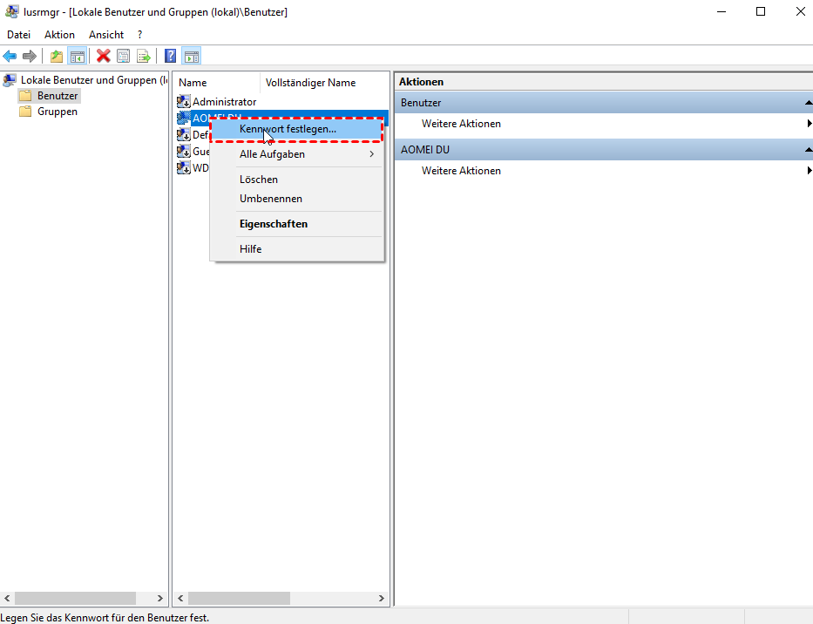Image resolution: width=813 pixels, height=624 pixels.
Task: Click the lusrmgr app icon in title bar
Action: (x=11, y=11)
